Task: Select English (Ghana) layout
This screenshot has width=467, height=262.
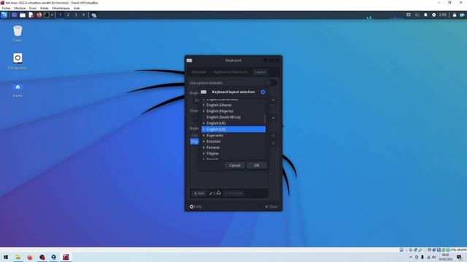Action: 233,105
